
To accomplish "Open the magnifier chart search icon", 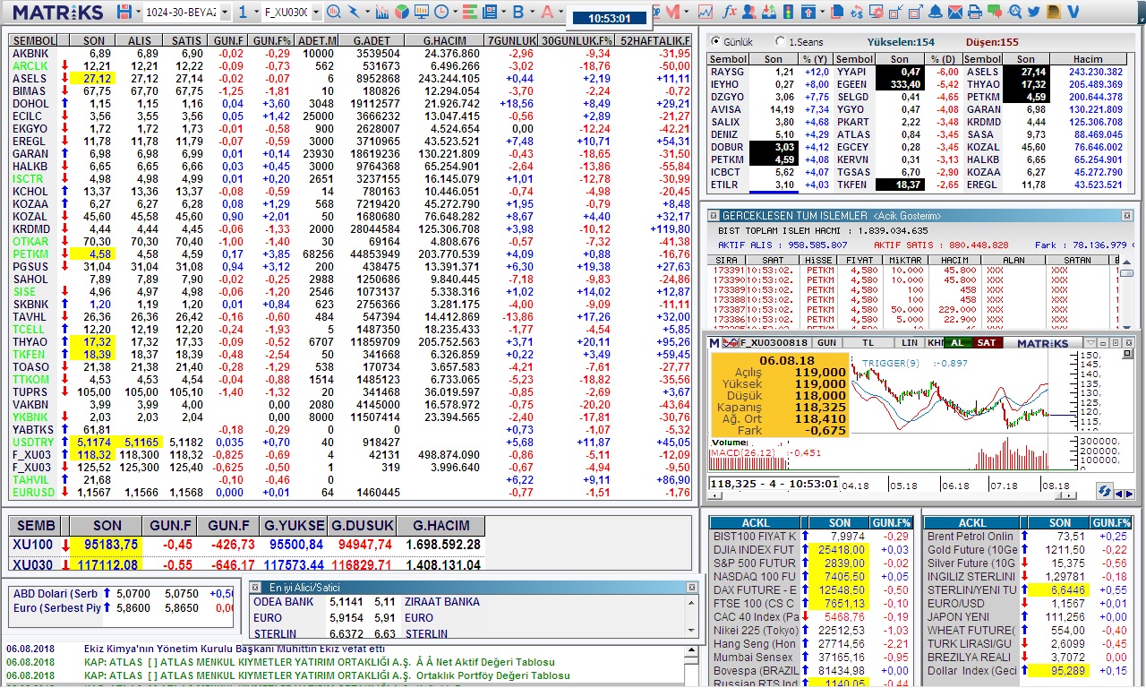I will click(x=333, y=12).
